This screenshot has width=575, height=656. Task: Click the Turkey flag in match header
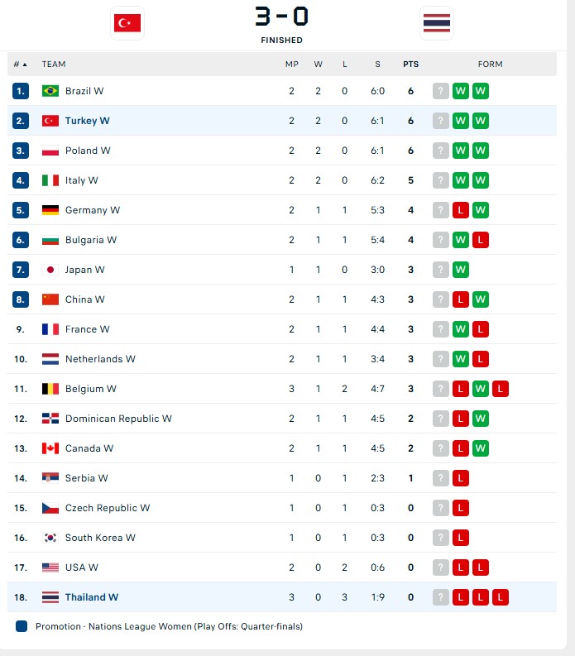pos(127,23)
